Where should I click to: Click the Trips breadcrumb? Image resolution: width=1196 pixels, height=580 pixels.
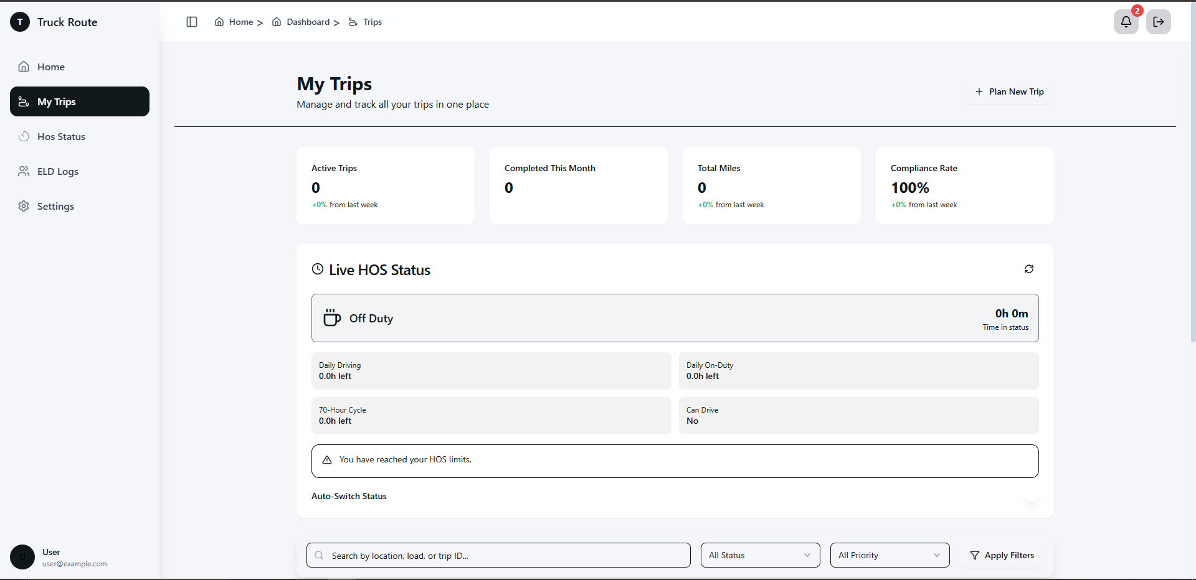pos(365,22)
